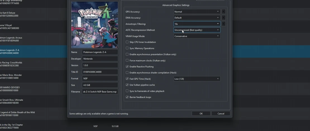Image resolution: width=310 pixels, height=131 pixels.
Task: Click the Pokémon Legends Z-A cover art
Action: pyautogui.click(x=94, y=25)
